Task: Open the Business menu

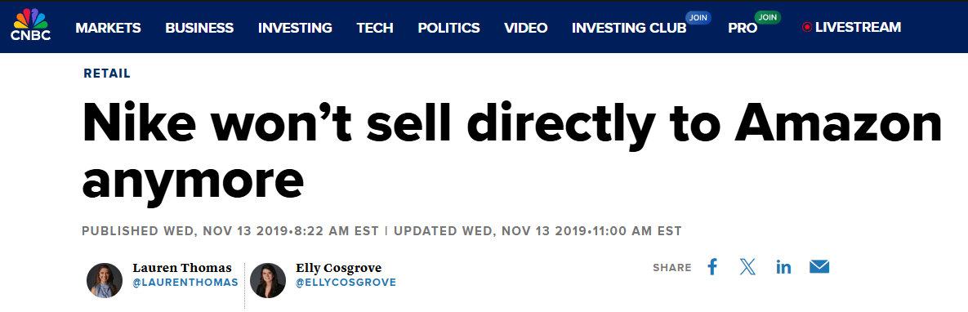Action: click(199, 28)
